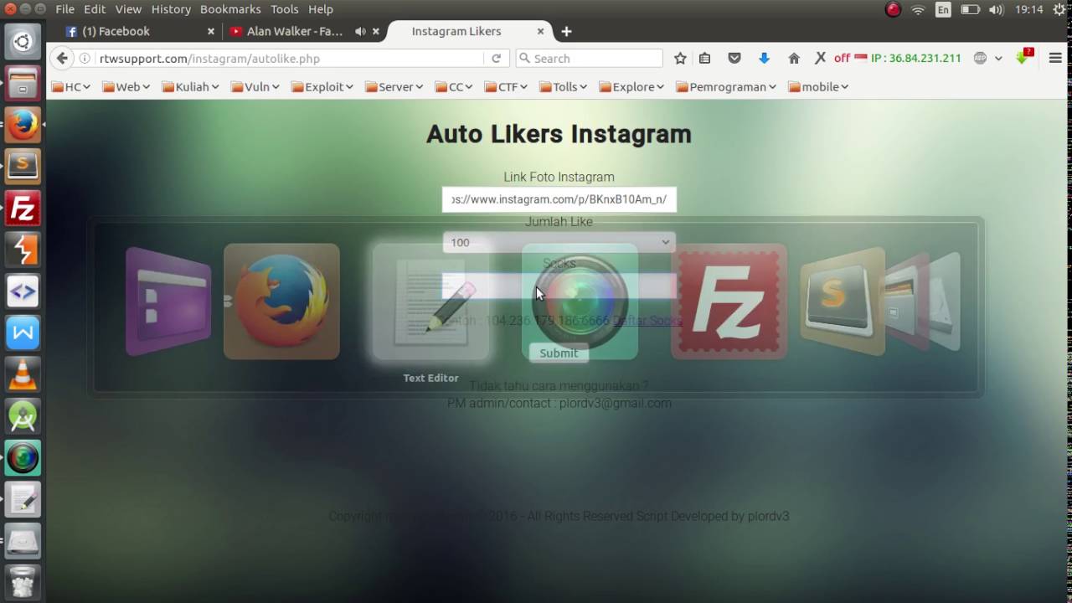
Task: Open the system settings gear
Action: click(x=1060, y=10)
